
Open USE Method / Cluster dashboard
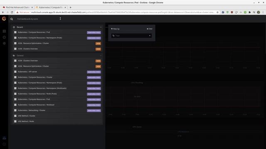point(57,116)
